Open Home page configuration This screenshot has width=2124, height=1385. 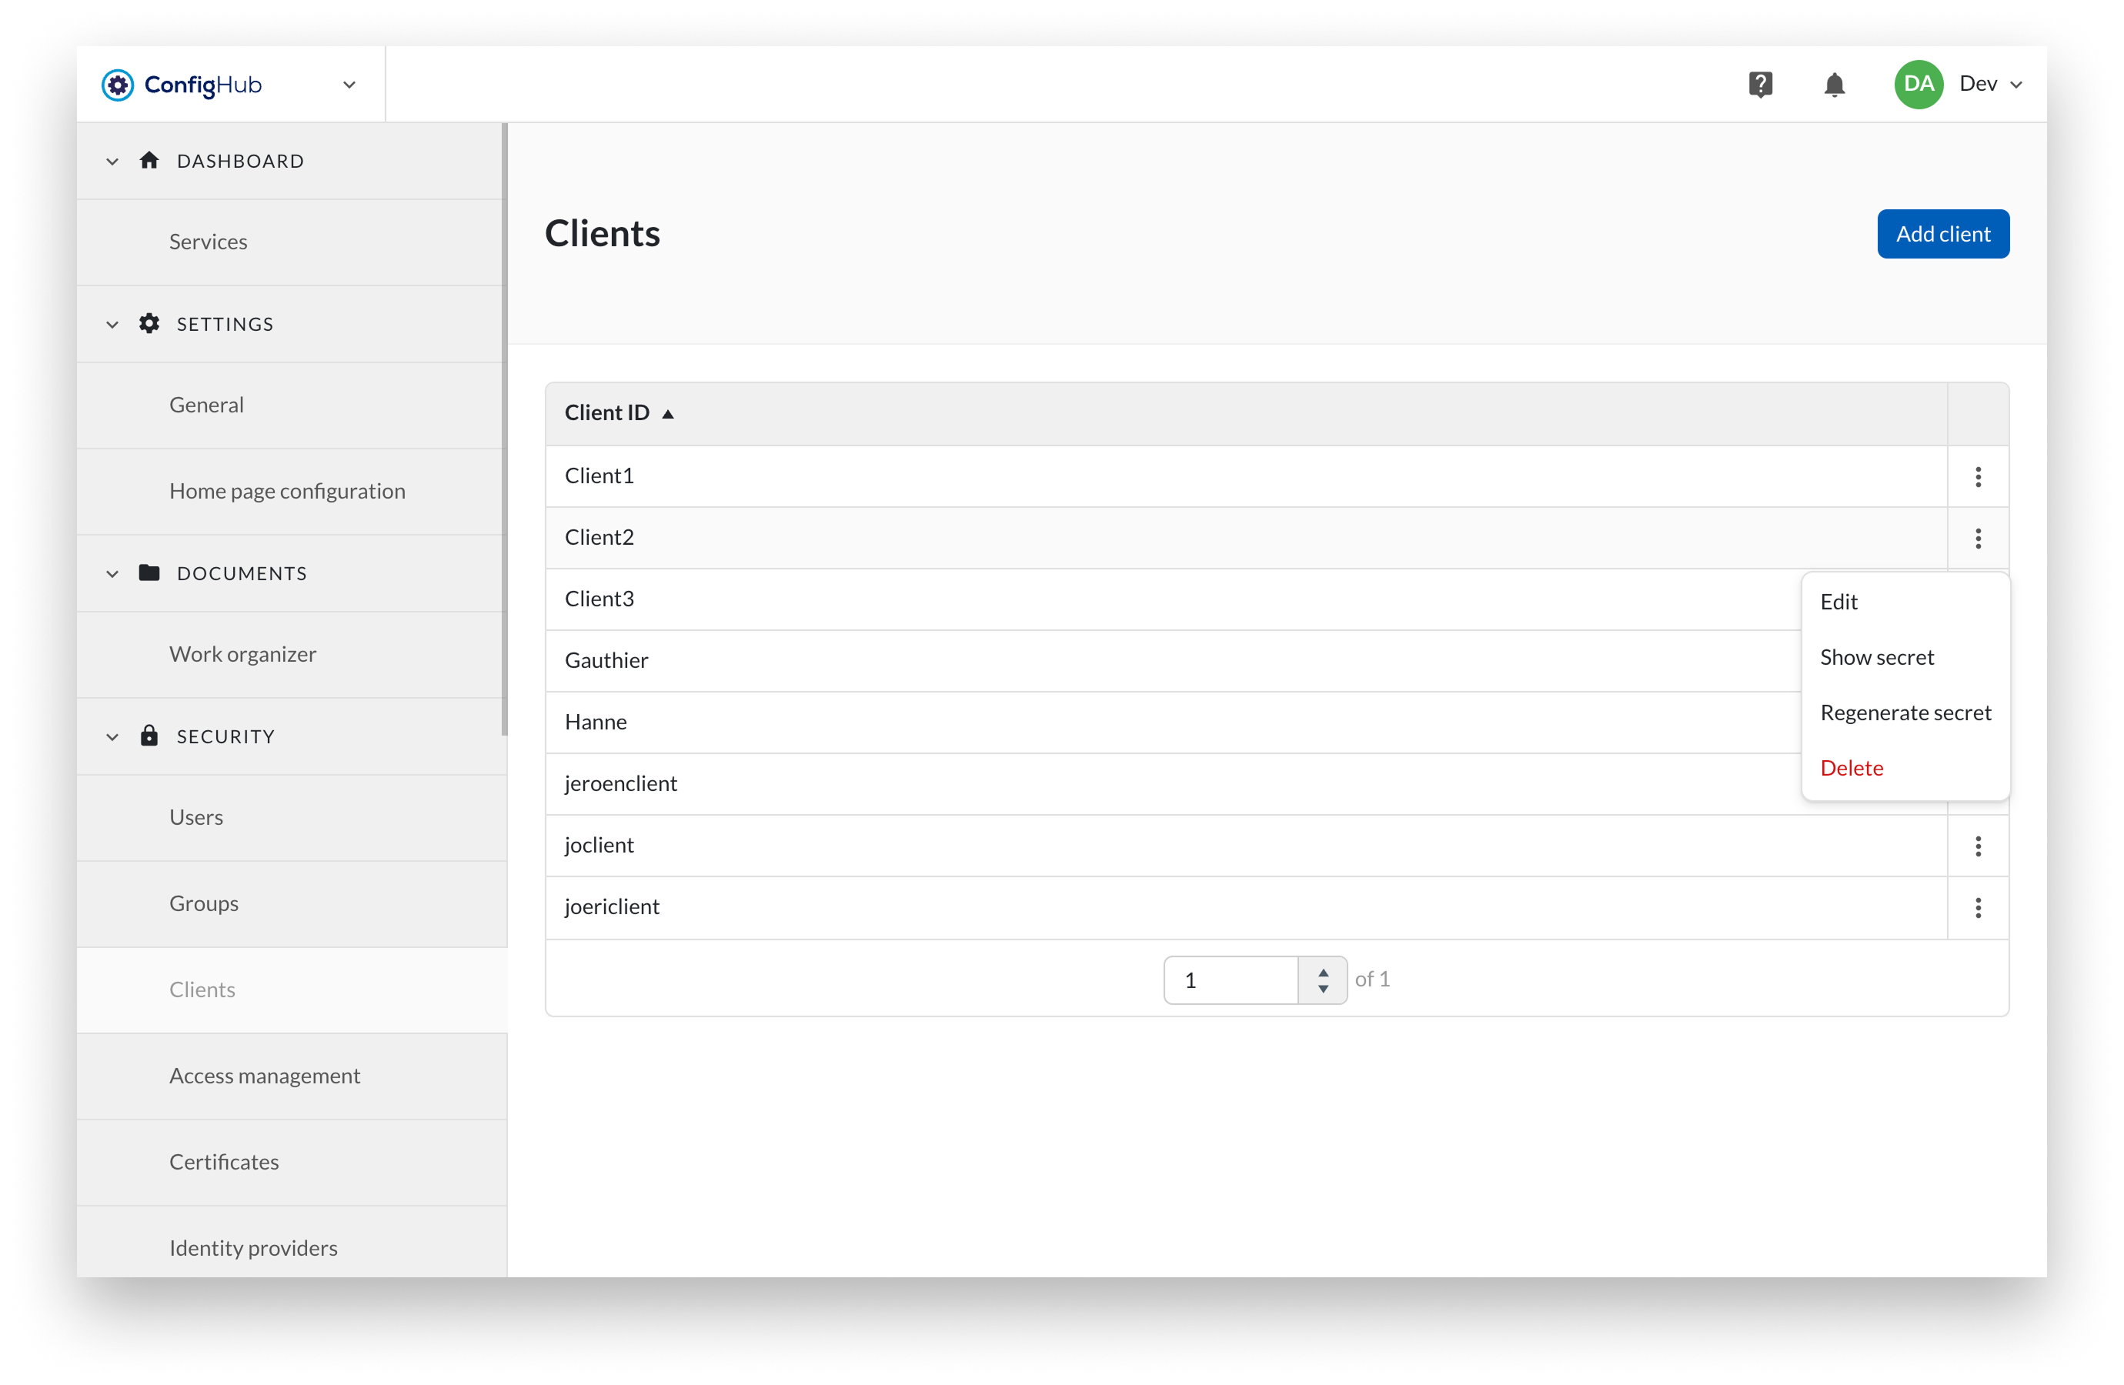click(x=291, y=491)
